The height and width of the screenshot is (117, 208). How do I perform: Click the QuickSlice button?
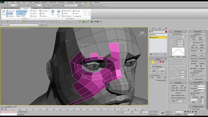[194, 56]
